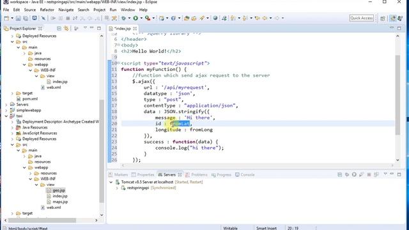Screen dimensions: 409x230
Task: Open the New file dropdown arrow
Action: pyautogui.click(x=12, y=19)
